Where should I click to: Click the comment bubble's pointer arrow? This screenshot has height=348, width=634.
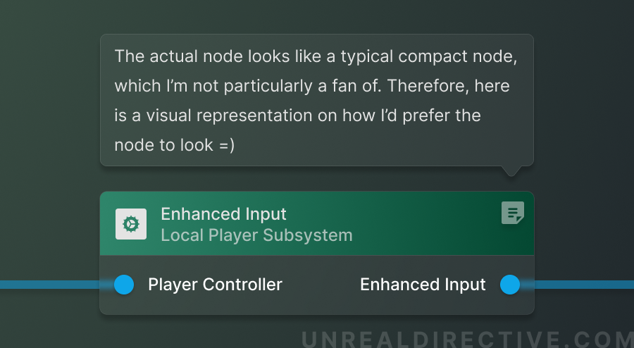point(511,170)
